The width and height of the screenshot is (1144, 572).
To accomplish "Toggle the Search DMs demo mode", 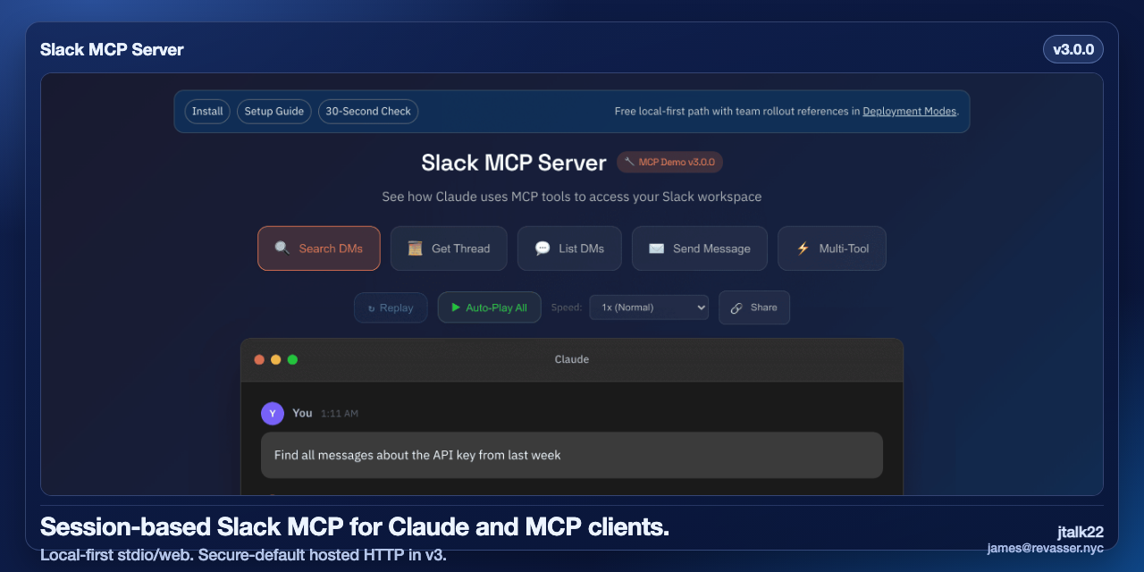I will 318,248.
